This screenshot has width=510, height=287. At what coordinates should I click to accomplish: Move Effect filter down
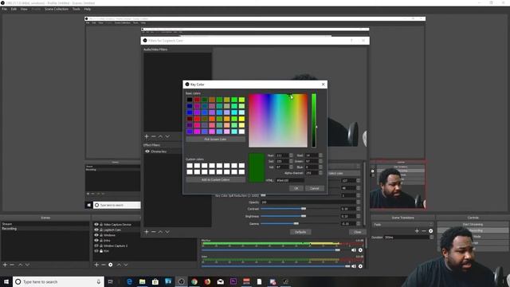pos(167,232)
